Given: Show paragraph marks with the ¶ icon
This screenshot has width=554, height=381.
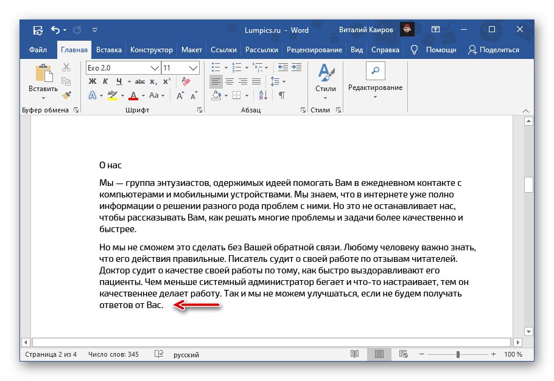Looking at the screenshot, I should (281, 96).
